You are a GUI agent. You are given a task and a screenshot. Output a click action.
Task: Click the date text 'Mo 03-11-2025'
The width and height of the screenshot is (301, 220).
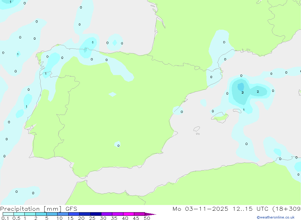coord(200,209)
